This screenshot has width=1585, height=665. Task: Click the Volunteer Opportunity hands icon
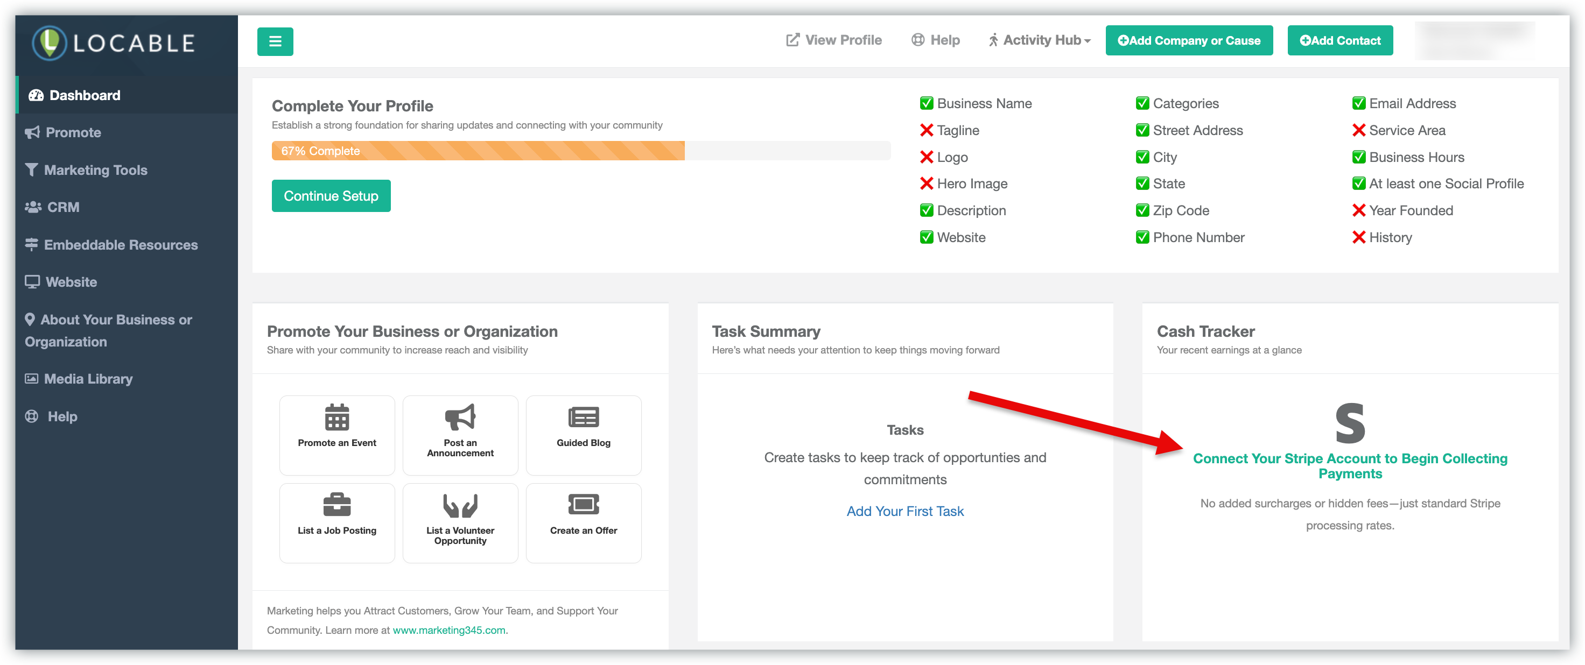[x=460, y=505]
